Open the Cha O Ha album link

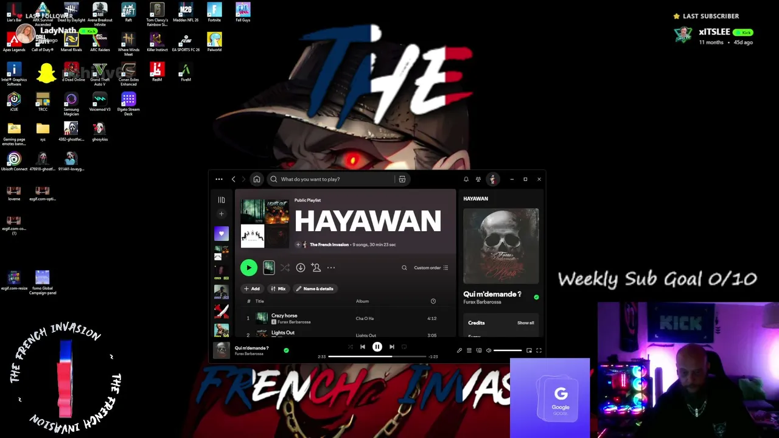pyautogui.click(x=365, y=319)
